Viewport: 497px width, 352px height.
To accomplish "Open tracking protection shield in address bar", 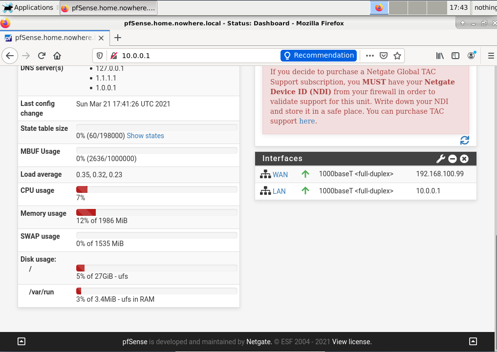I will coord(100,56).
